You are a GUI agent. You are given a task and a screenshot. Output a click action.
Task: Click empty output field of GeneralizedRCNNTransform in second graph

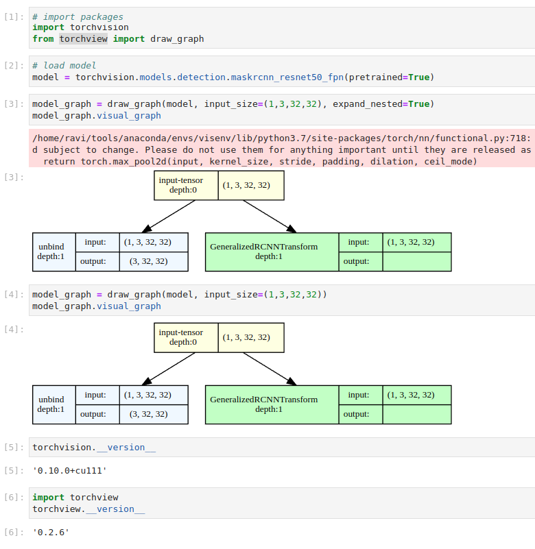[x=416, y=414]
